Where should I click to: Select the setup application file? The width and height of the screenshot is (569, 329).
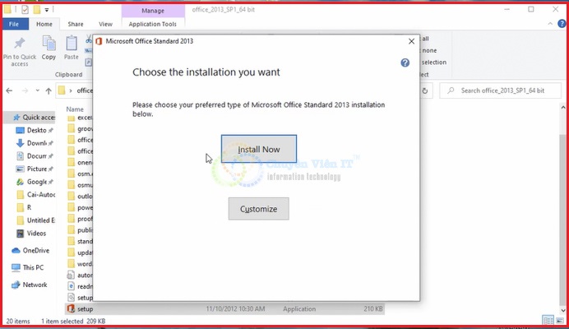coord(85,308)
